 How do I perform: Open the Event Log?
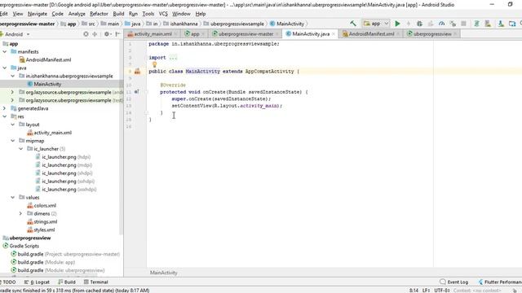coord(454,282)
